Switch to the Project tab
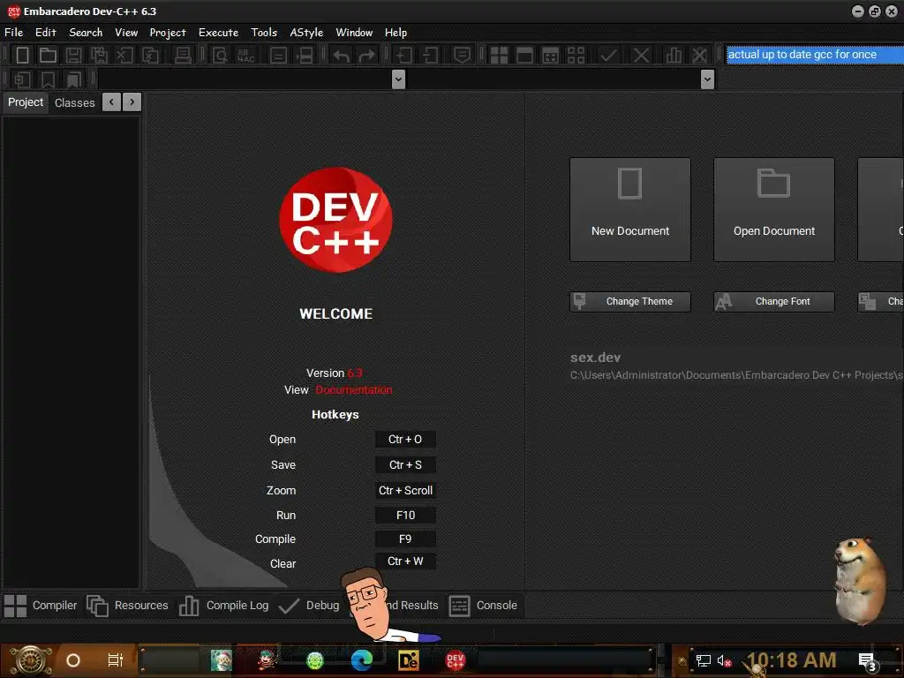Viewport: 904px width, 678px height. pyautogui.click(x=26, y=102)
